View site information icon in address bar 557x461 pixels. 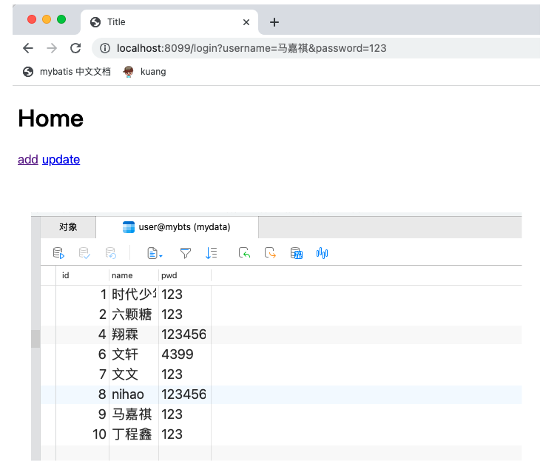[x=105, y=48]
